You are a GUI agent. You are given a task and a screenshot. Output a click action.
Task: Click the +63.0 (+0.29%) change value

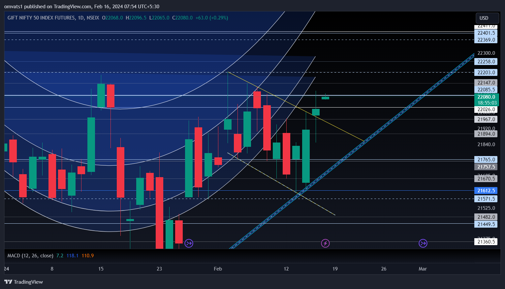tap(212, 18)
